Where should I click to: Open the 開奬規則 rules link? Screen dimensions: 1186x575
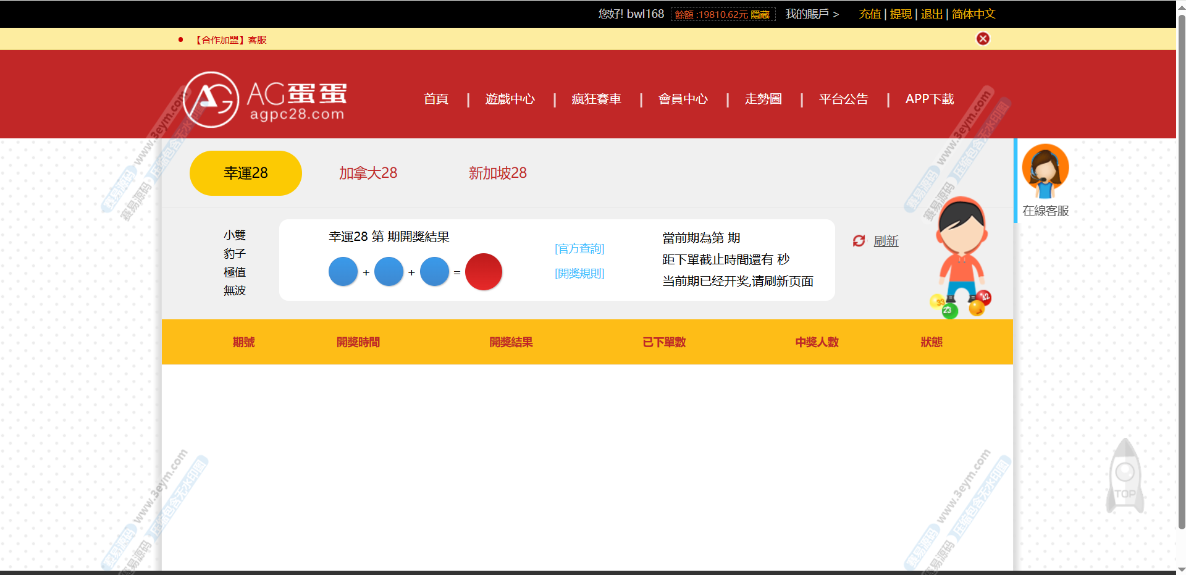click(579, 273)
